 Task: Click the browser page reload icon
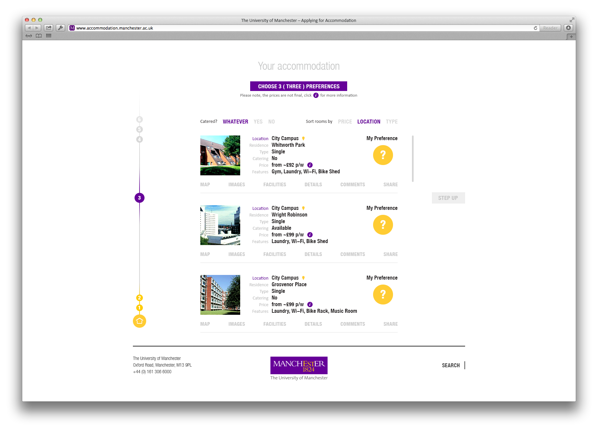(535, 28)
